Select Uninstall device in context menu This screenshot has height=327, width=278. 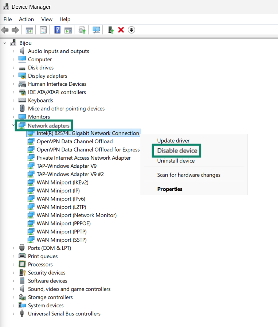tap(176, 161)
